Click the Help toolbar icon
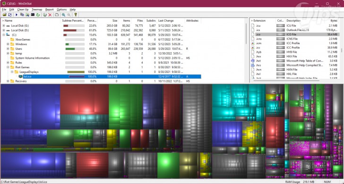344x184 pixels. click(76, 15)
